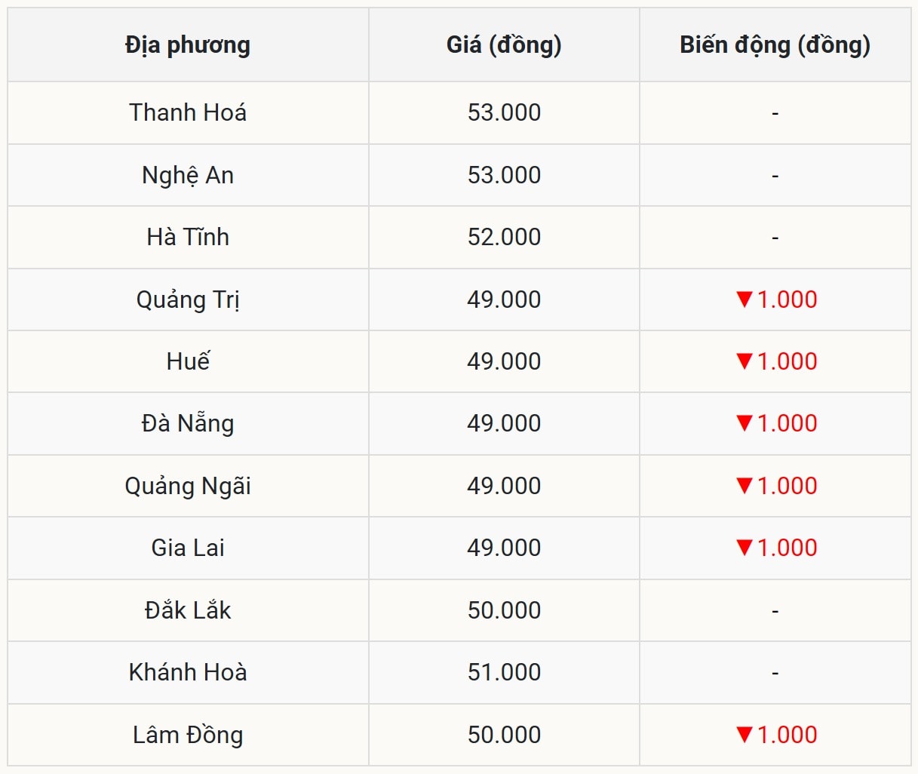Image resolution: width=918 pixels, height=774 pixels.
Task: Select the Đắk Lắk location cell
Action: [x=188, y=610]
